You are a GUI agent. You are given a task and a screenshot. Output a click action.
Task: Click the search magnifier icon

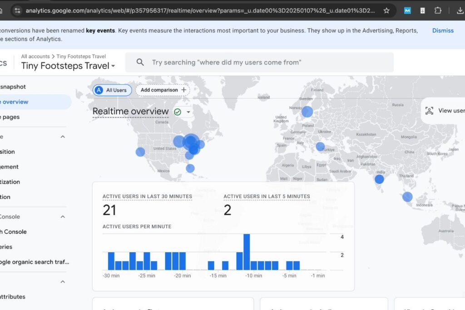140,62
